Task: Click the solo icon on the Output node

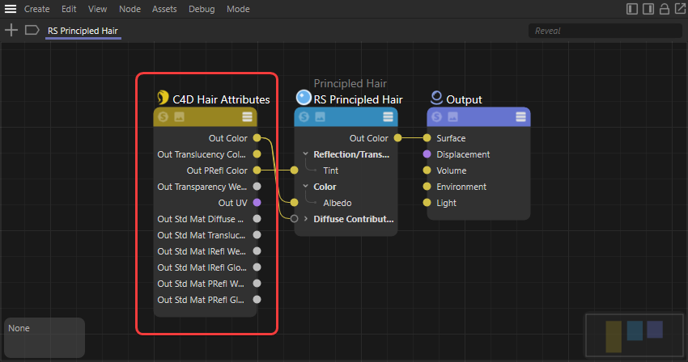Action: (437, 117)
